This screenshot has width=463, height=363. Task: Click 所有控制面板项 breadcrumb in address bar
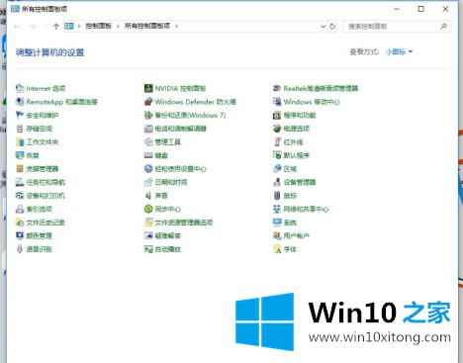coord(147,26)
